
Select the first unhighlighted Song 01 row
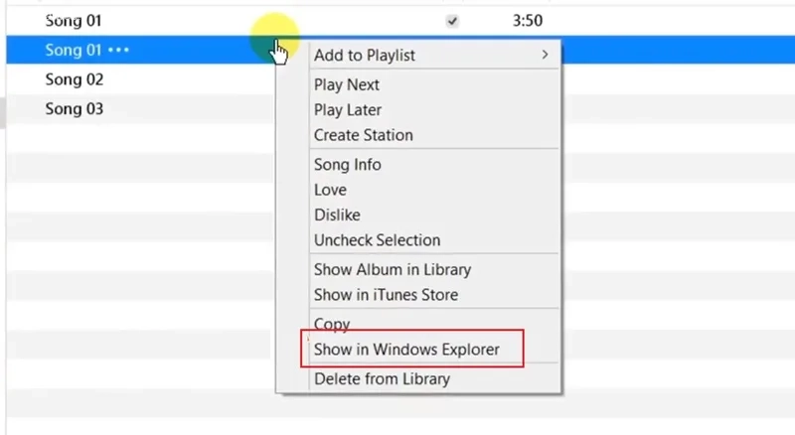[x=400, y=21]
